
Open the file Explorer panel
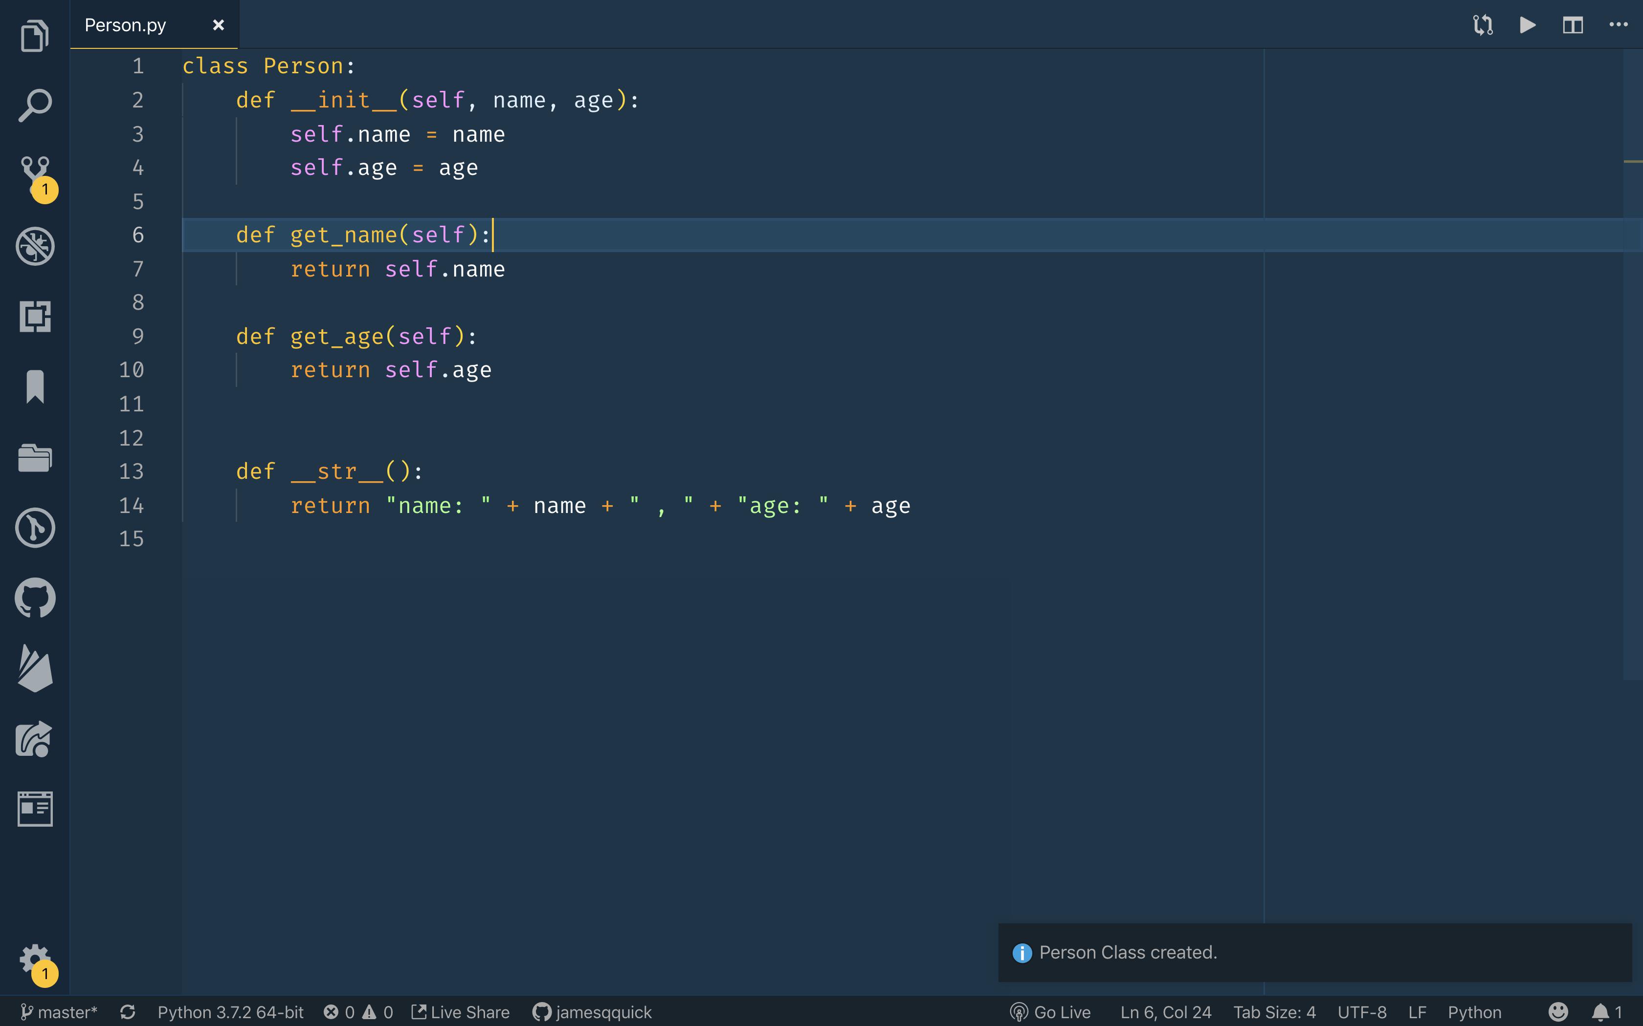click(35, 36)
